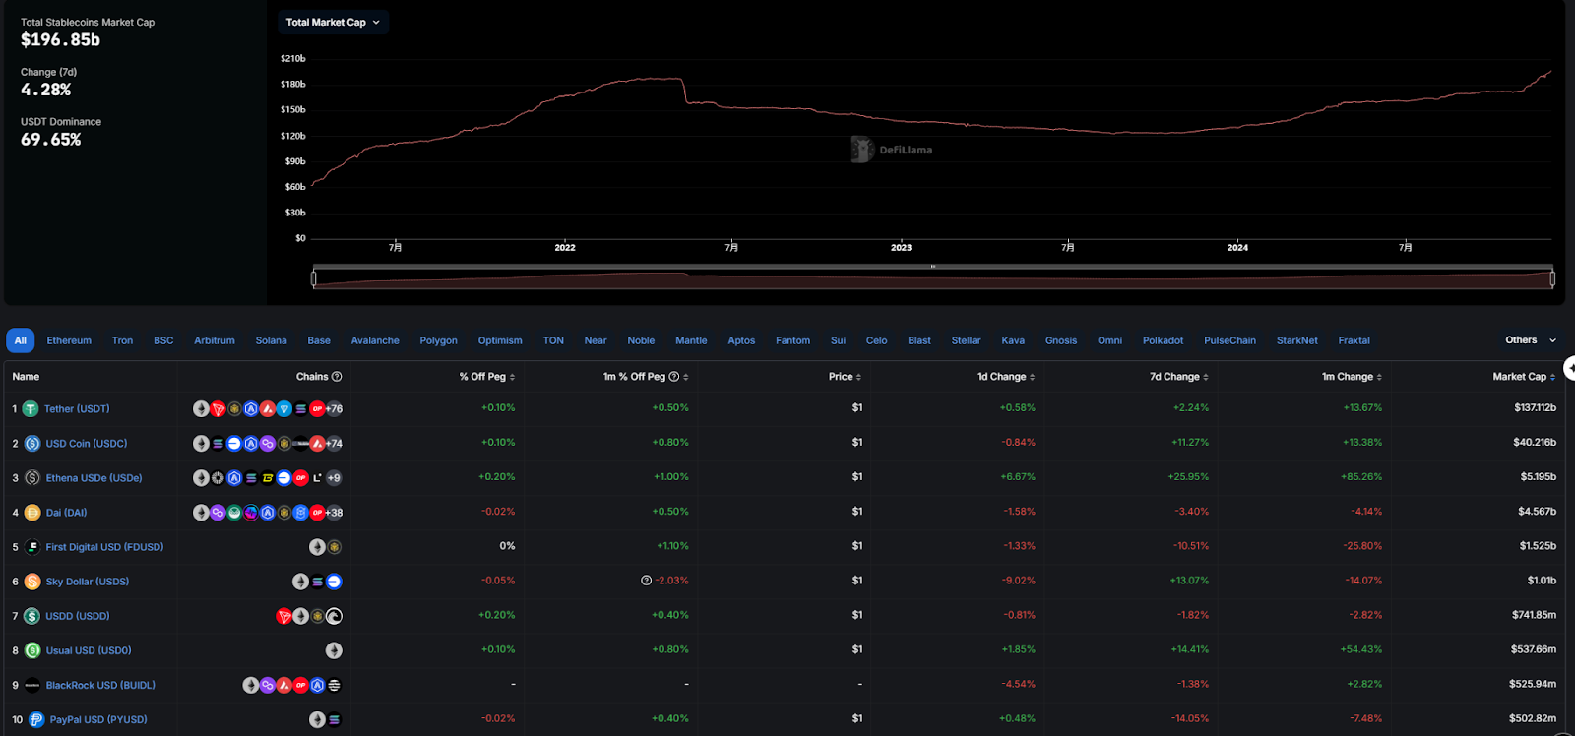Click the Dai coin logo icon
1575x736 pixels.
pos(32,513)
